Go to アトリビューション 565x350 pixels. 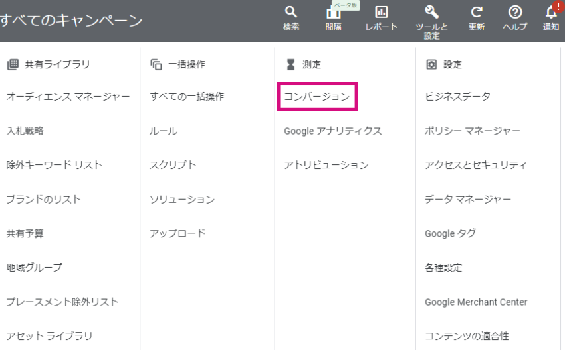[x=326, y=165]
